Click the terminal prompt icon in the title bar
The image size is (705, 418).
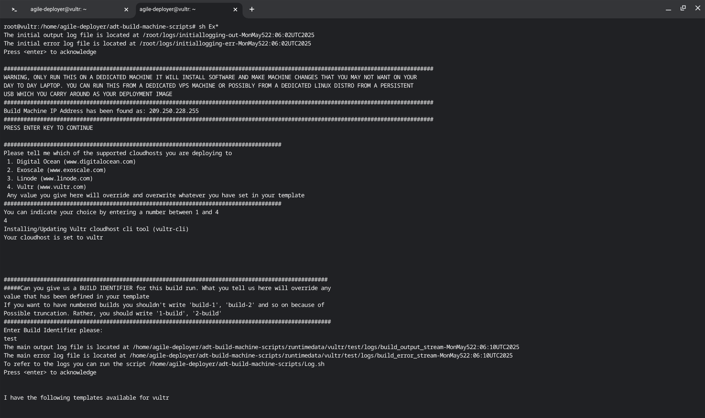coord(14,10)
